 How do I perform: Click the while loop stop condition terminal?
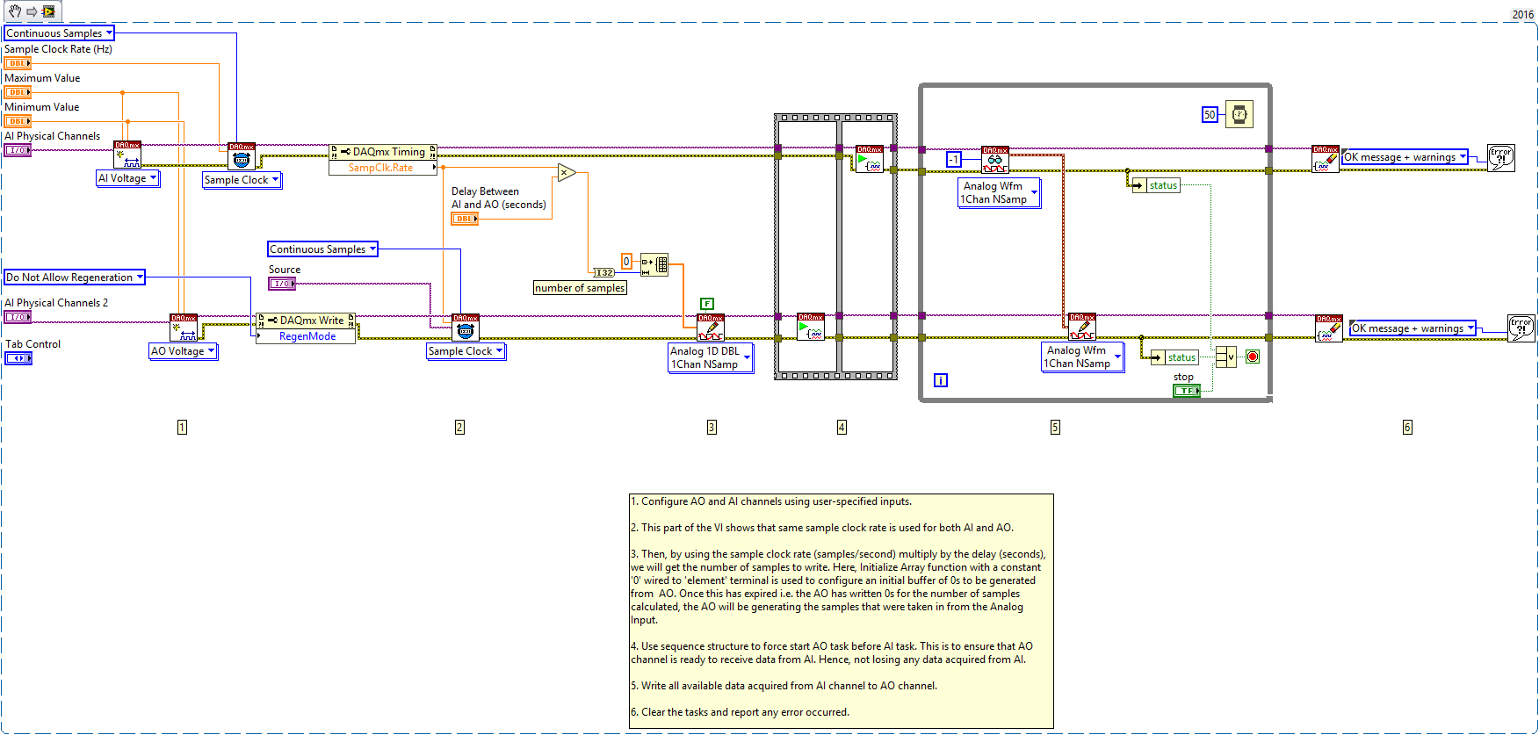(1253, 357)
